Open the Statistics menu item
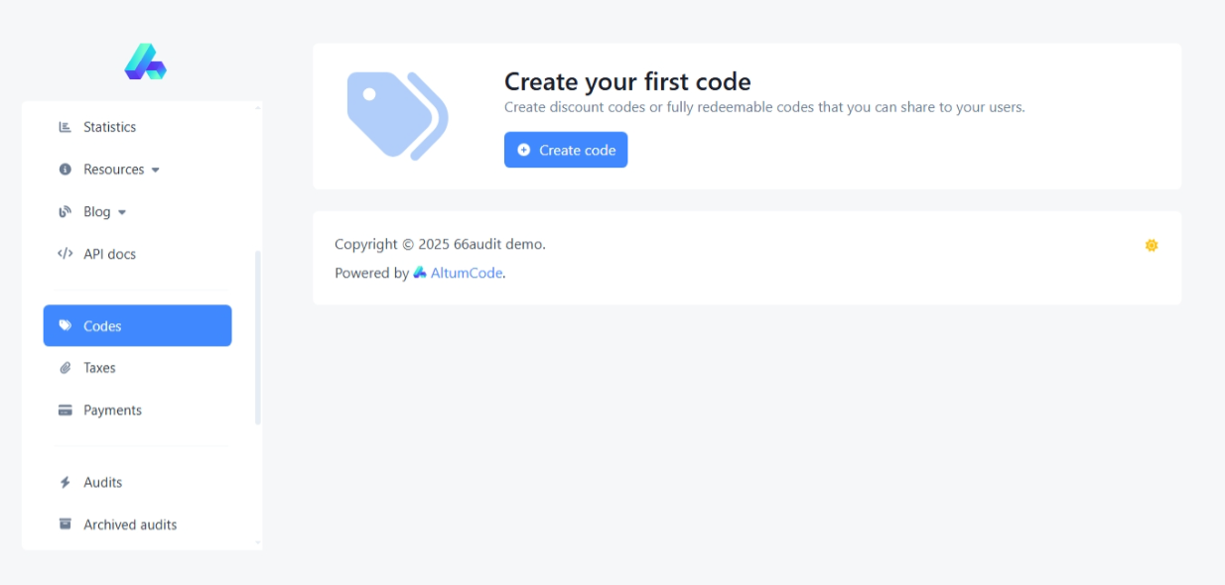This screenshot has height=585, width=1225. (109, 127)
